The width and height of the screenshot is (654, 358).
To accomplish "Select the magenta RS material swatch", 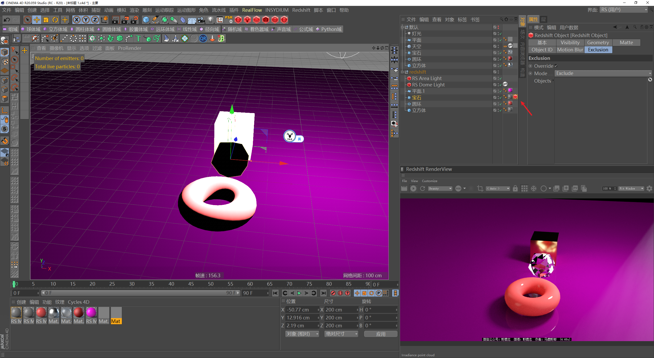I will point(91,313).
